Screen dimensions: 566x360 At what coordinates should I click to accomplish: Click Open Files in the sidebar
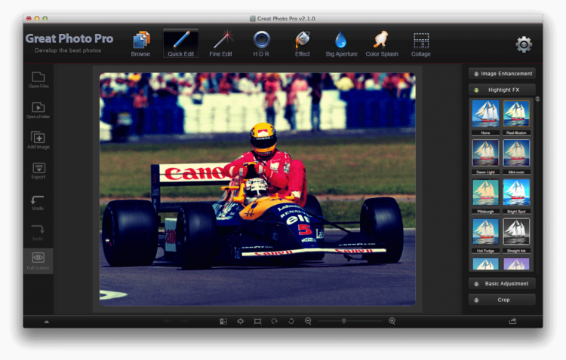coord(38,80)
